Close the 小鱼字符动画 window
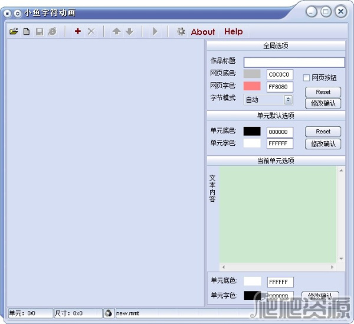 click(341, 11)
